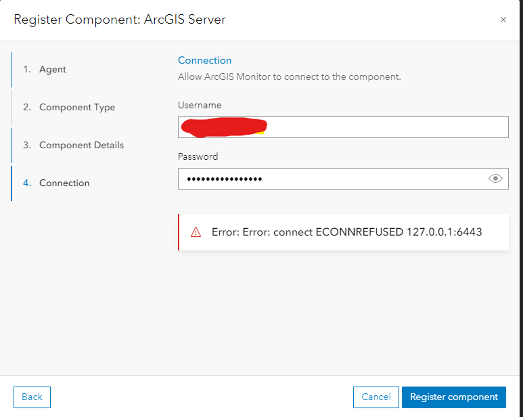
Task: Click the Register component button
Action: tap(453, 397)
